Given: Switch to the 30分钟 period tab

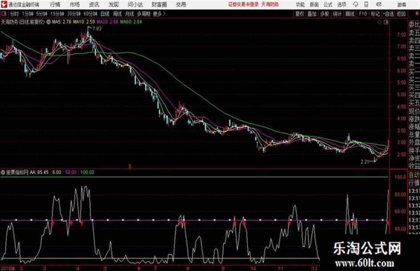Looking at the screenshot, I should [x=74, y=14].
